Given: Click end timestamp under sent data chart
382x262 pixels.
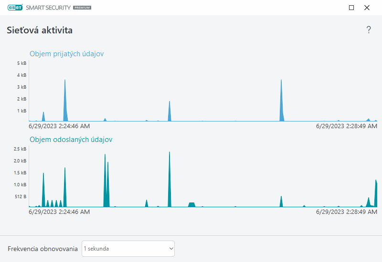Looking at the screenshot, I should coord(347,212).
